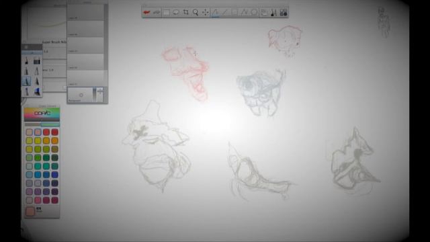This screenshot has height=242, width=430.
Task: Select the Lasso selection tool
Action: coord(176,12)
